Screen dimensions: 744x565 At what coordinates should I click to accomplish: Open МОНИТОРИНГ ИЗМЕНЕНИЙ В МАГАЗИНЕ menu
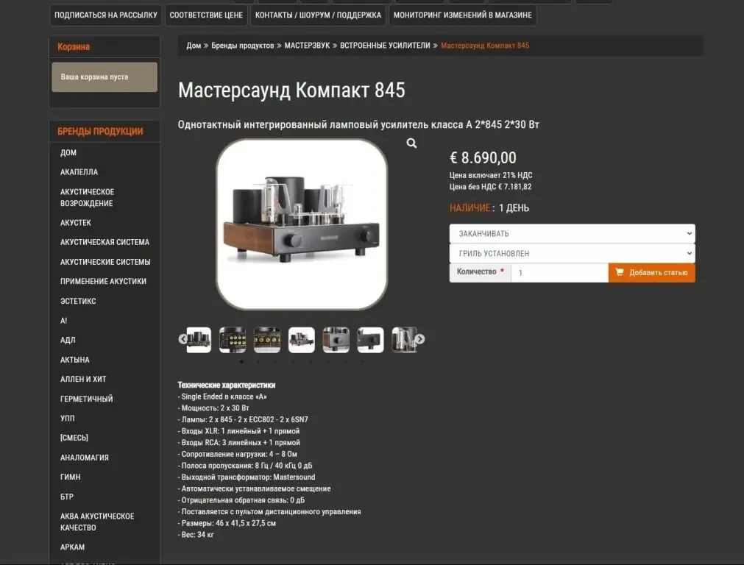(464, 14)
